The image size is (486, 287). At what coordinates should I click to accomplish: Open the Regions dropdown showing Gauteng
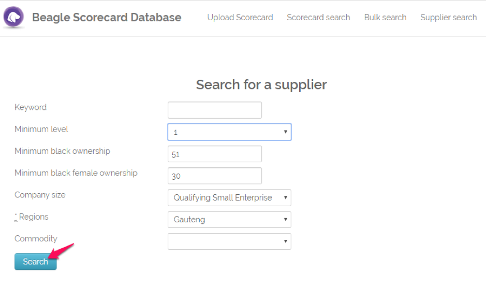point(229,220)
